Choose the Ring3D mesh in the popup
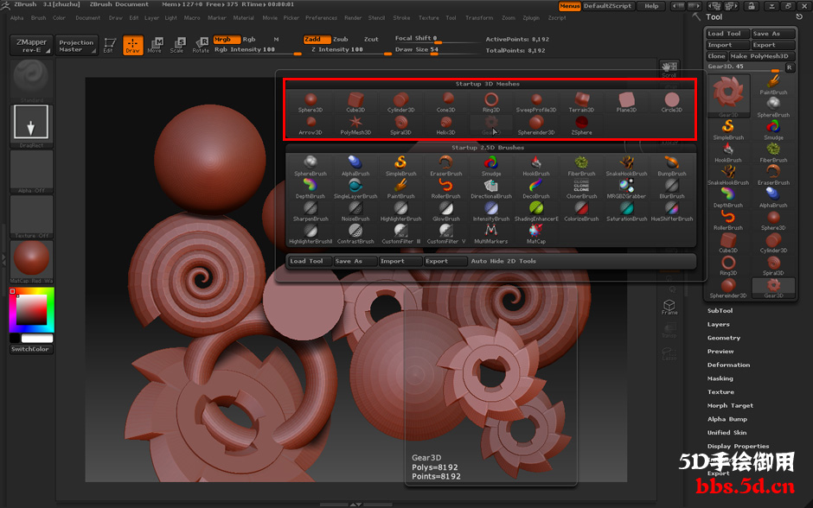This screenshot has width=813, height=508. tap(491, 102)
